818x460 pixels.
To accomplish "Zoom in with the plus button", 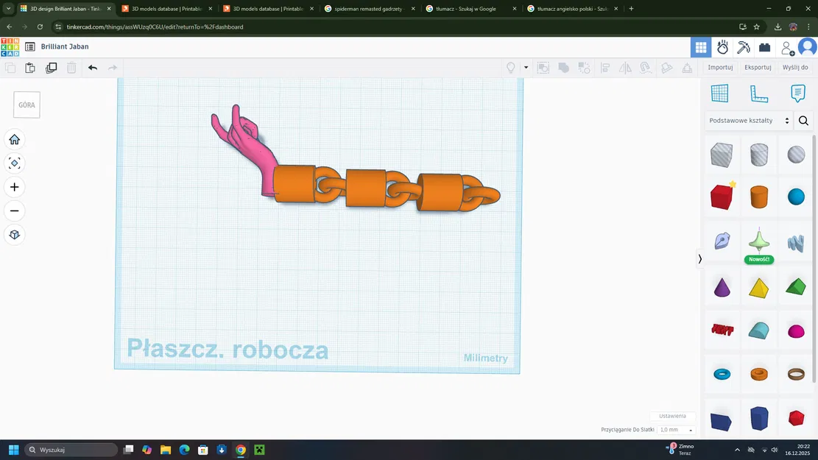I will tap(15, 187).
